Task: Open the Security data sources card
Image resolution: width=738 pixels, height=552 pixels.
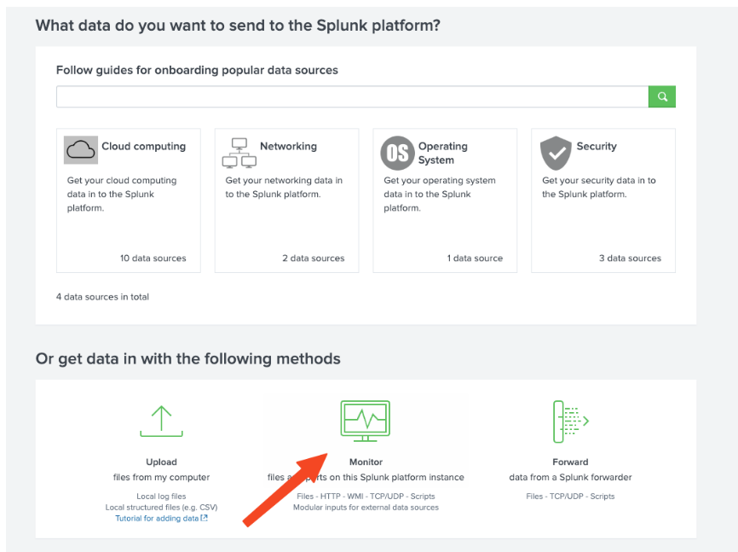Action: pos(603,200)
